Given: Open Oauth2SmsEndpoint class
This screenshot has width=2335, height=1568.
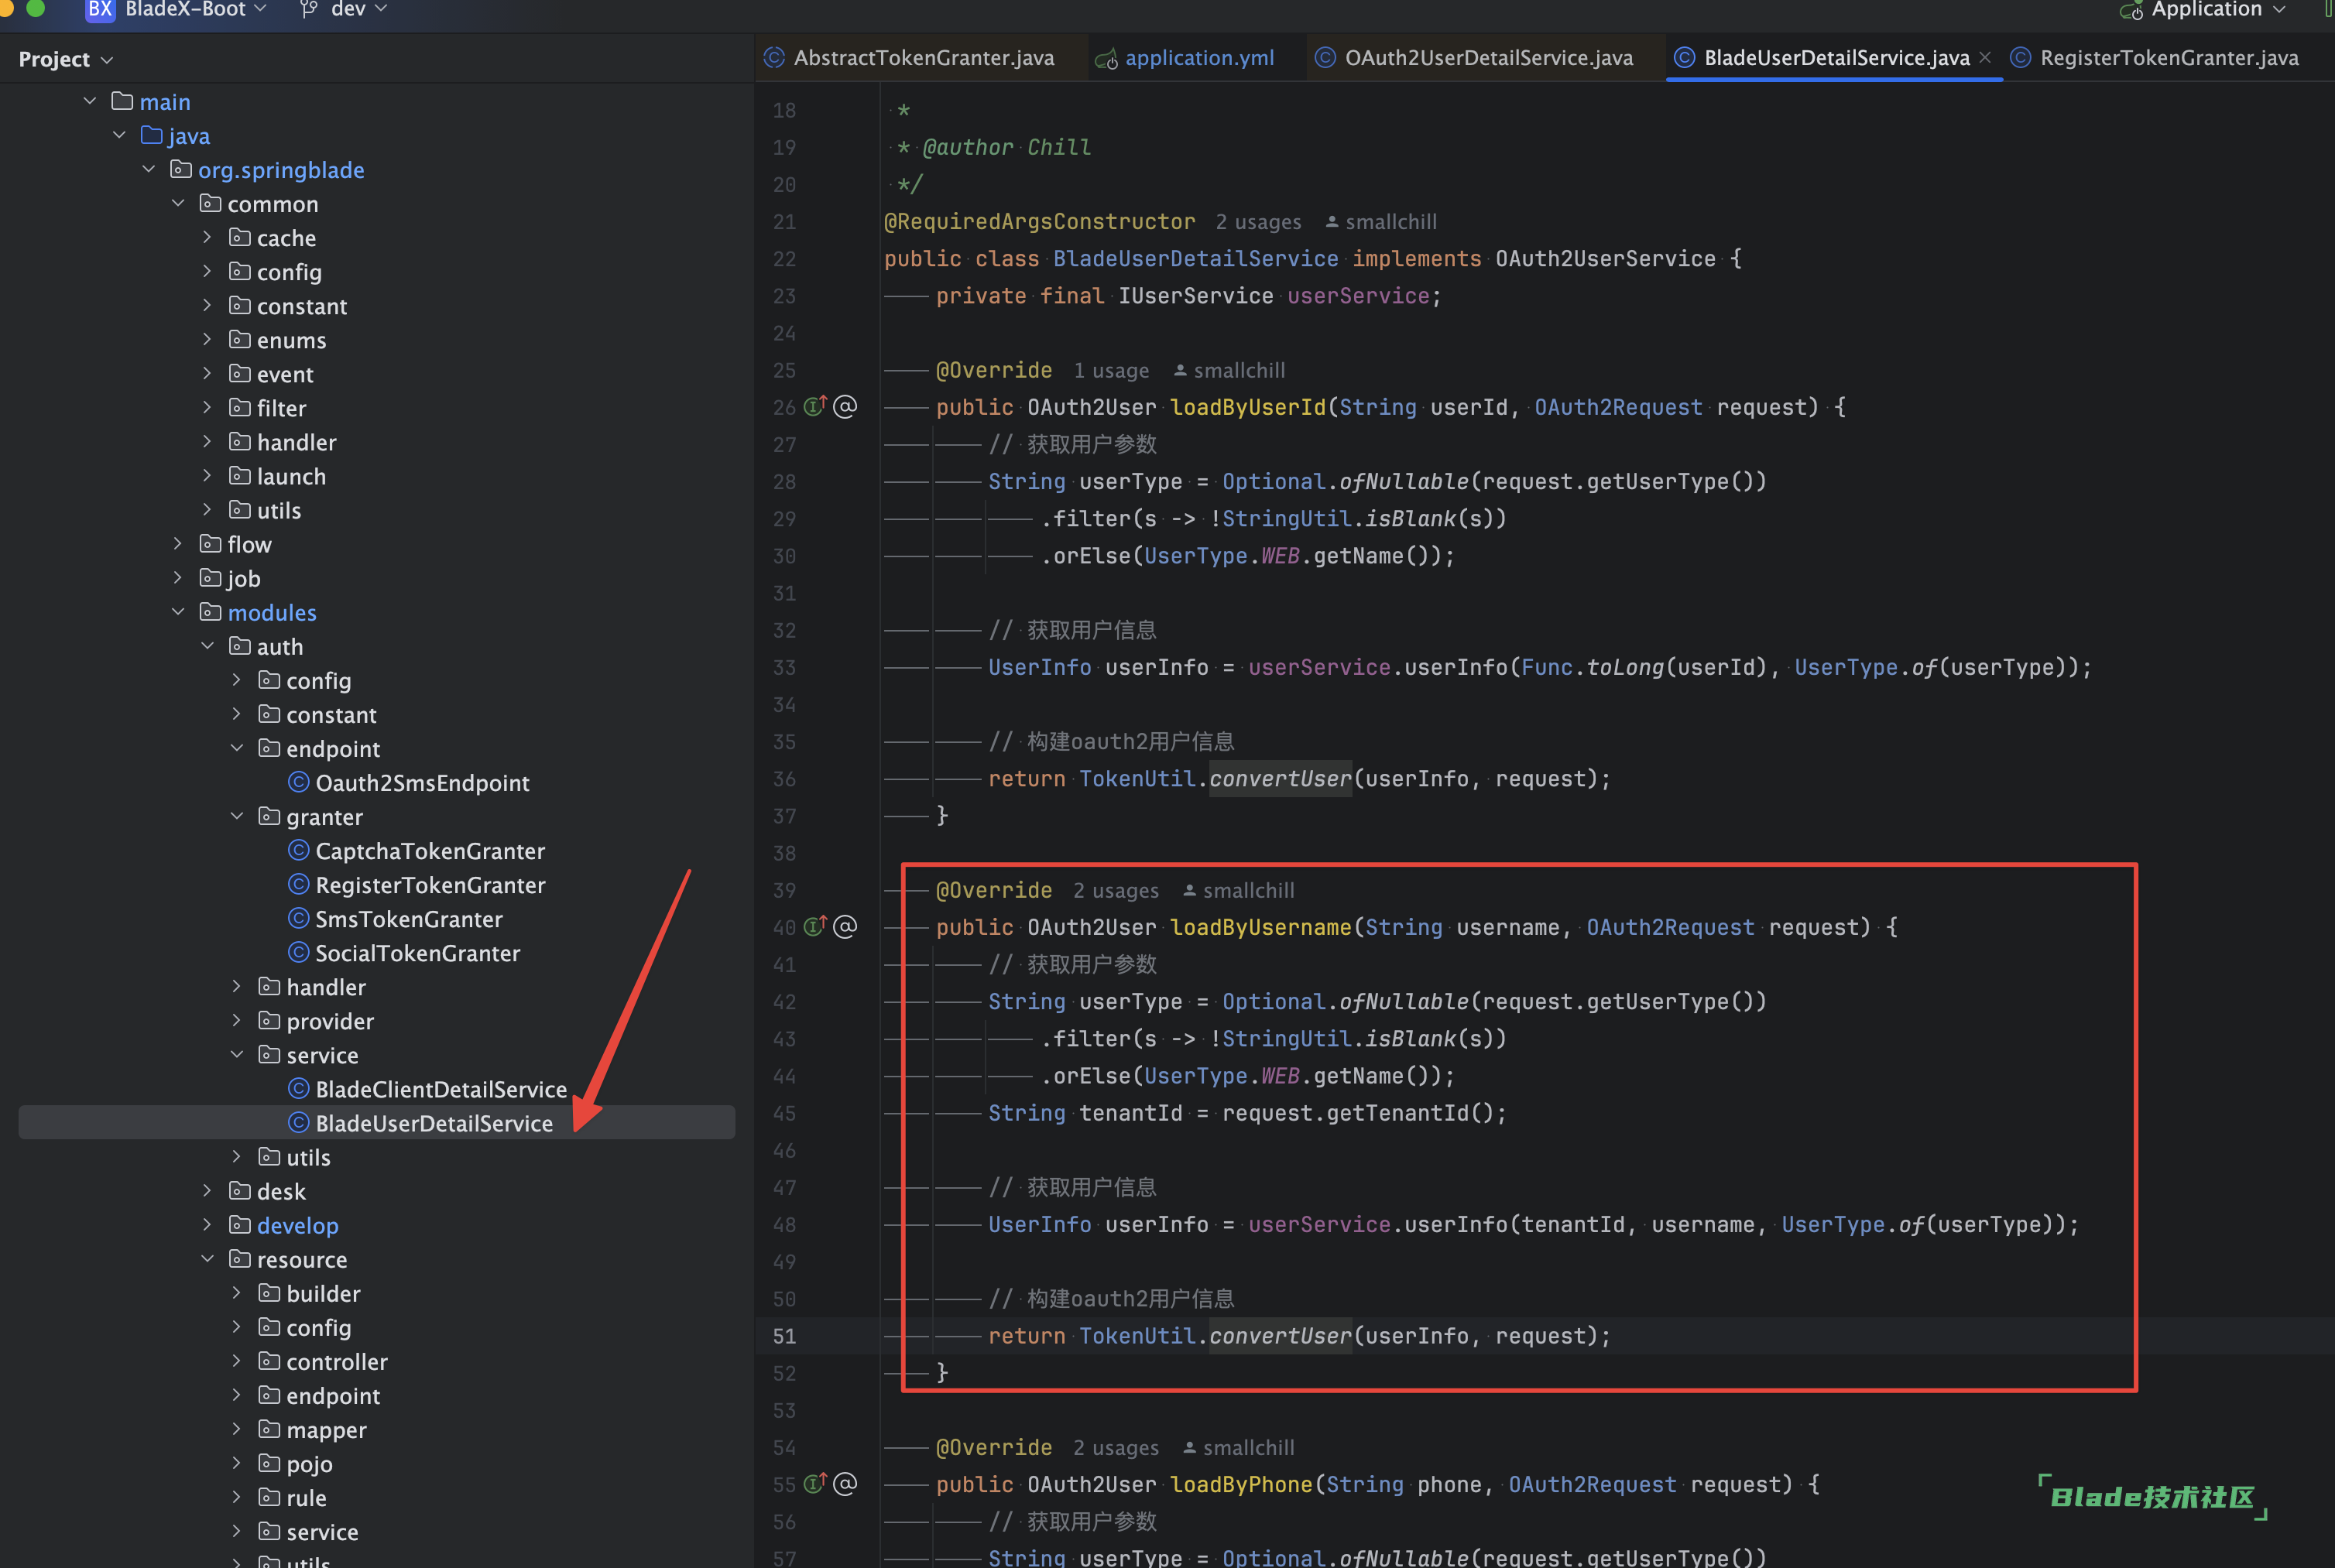Looking at the screenshot, I should 410,783.
